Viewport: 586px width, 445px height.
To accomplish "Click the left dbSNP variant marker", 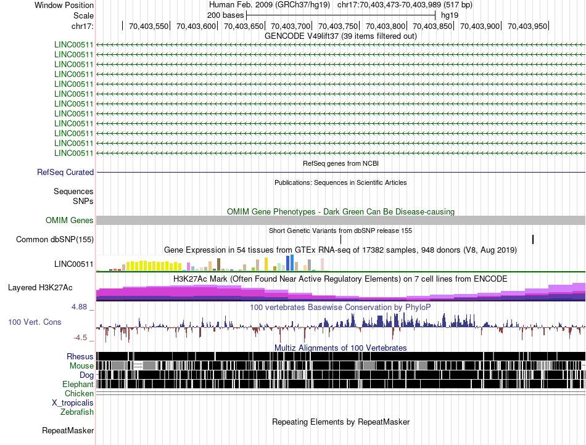I will tap(340, 239).
